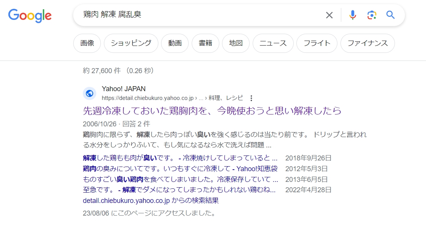Submit search with magnifying glass icon

click(x=390, y=15)
